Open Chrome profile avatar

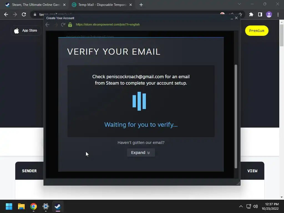click(x=269, y=14)
